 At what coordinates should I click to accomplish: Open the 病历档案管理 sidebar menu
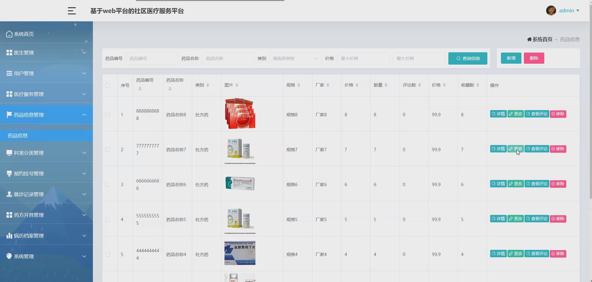pyautogui.click(x=46, y=236)
